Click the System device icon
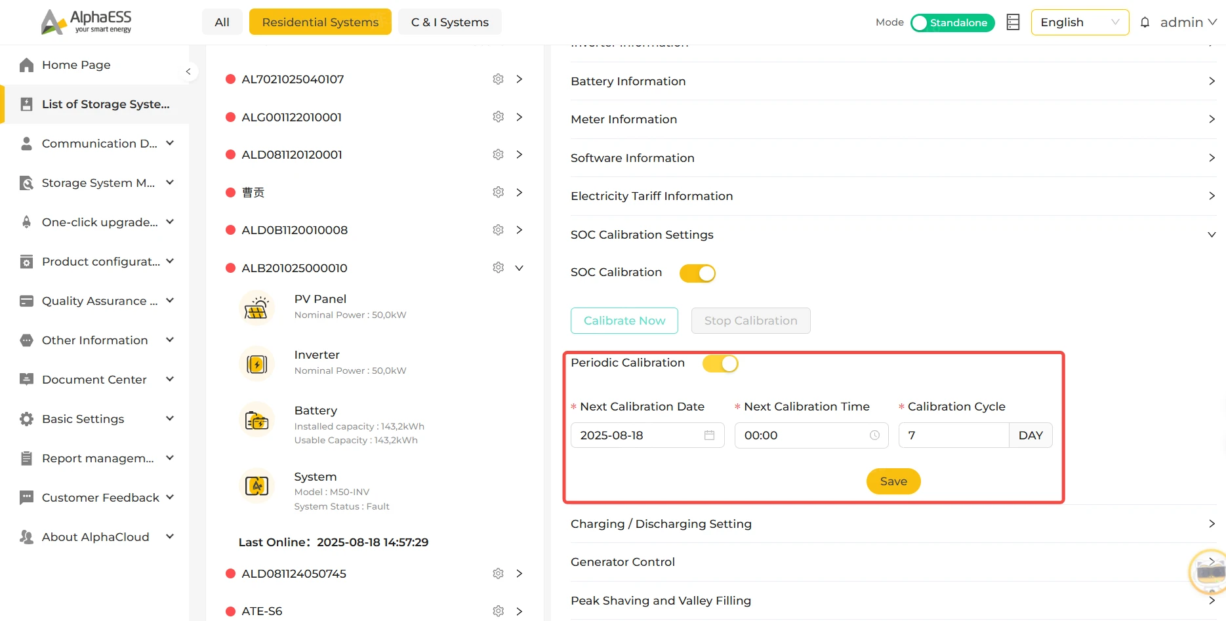This screenshot has width=1226, height=621. 256,485
